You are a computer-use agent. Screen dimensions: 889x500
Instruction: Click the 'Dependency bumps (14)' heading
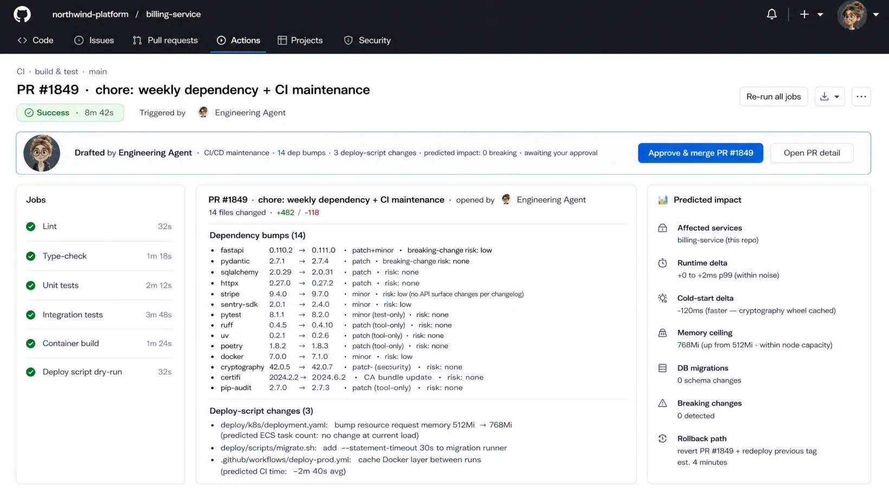[257, 236]
